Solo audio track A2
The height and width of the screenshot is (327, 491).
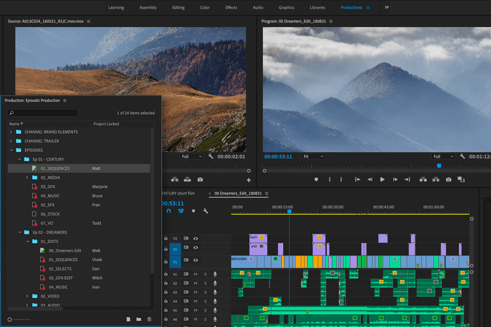click(206, 283)
